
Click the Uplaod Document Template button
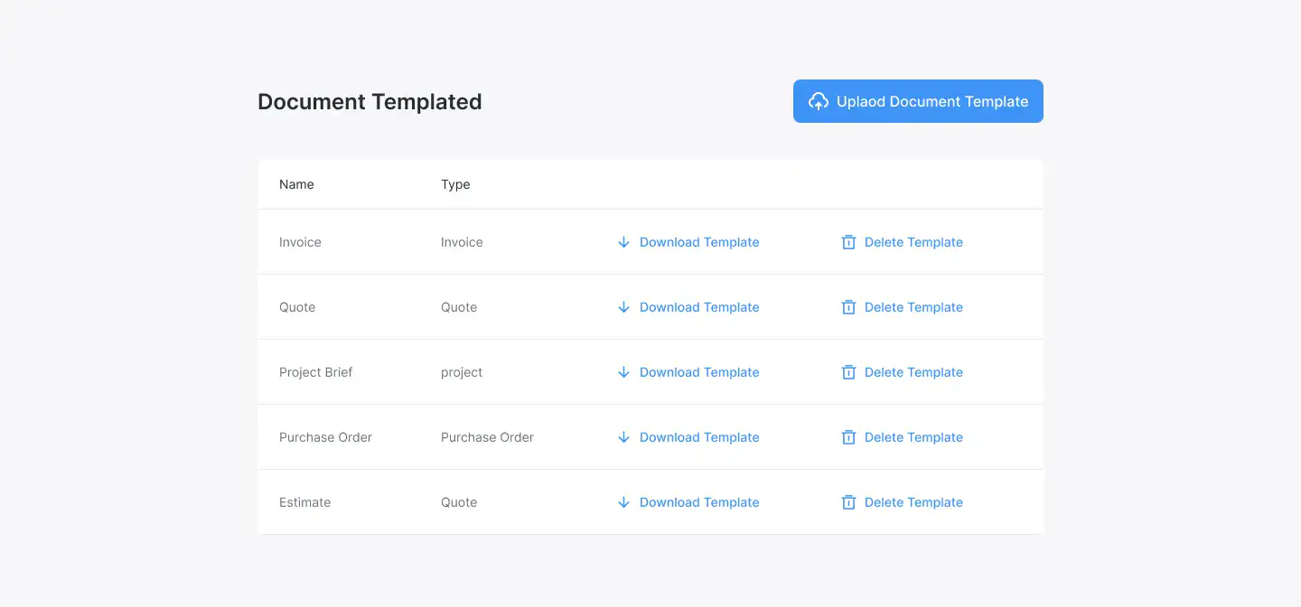coord(918,101)
